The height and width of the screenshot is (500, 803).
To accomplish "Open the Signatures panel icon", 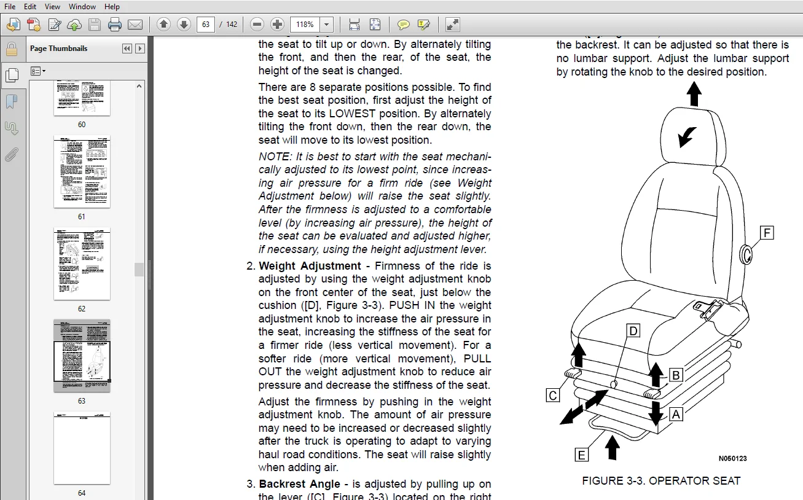I will (12, 128).
